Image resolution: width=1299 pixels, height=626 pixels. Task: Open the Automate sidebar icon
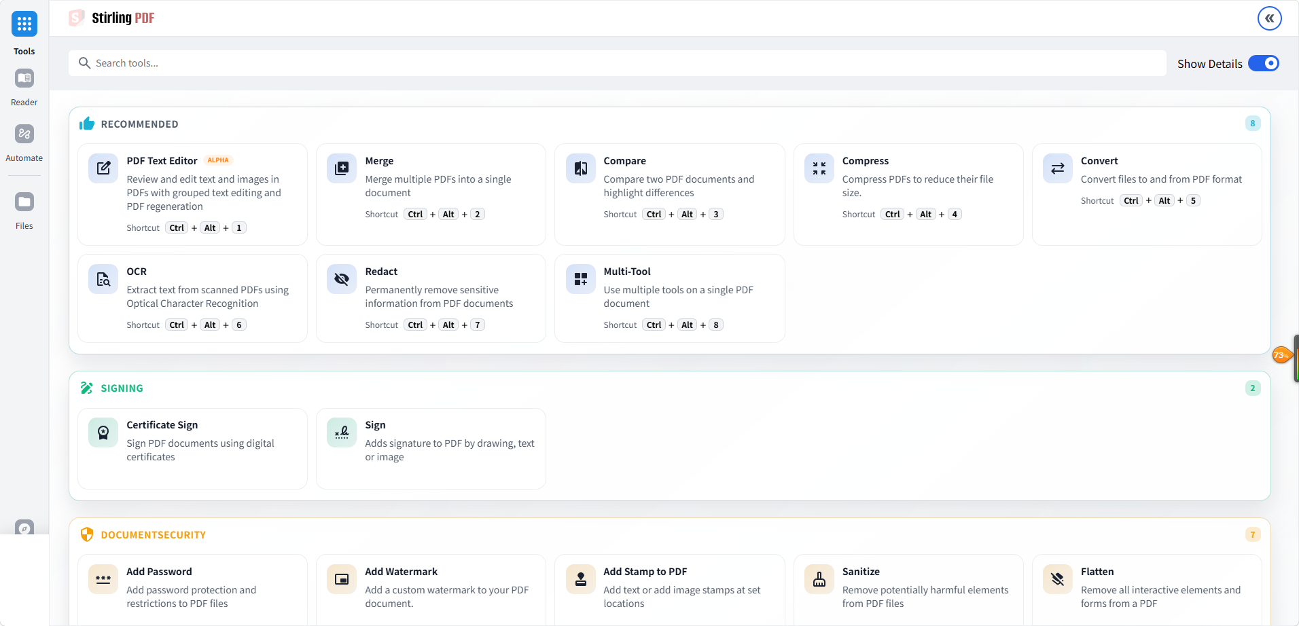[x=24, y=134]
